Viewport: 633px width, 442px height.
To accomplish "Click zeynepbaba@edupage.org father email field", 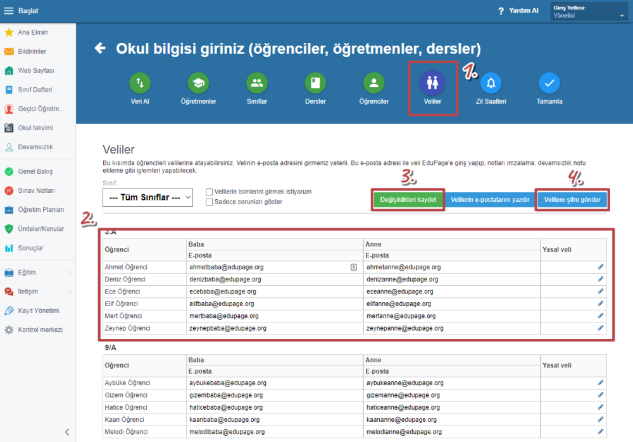I will [275, 328].
